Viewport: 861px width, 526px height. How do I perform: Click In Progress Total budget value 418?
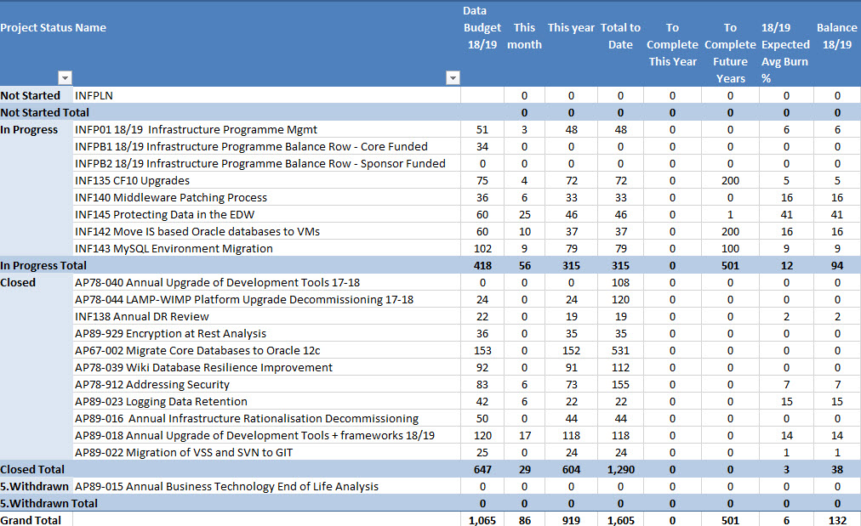click(482, 265)
